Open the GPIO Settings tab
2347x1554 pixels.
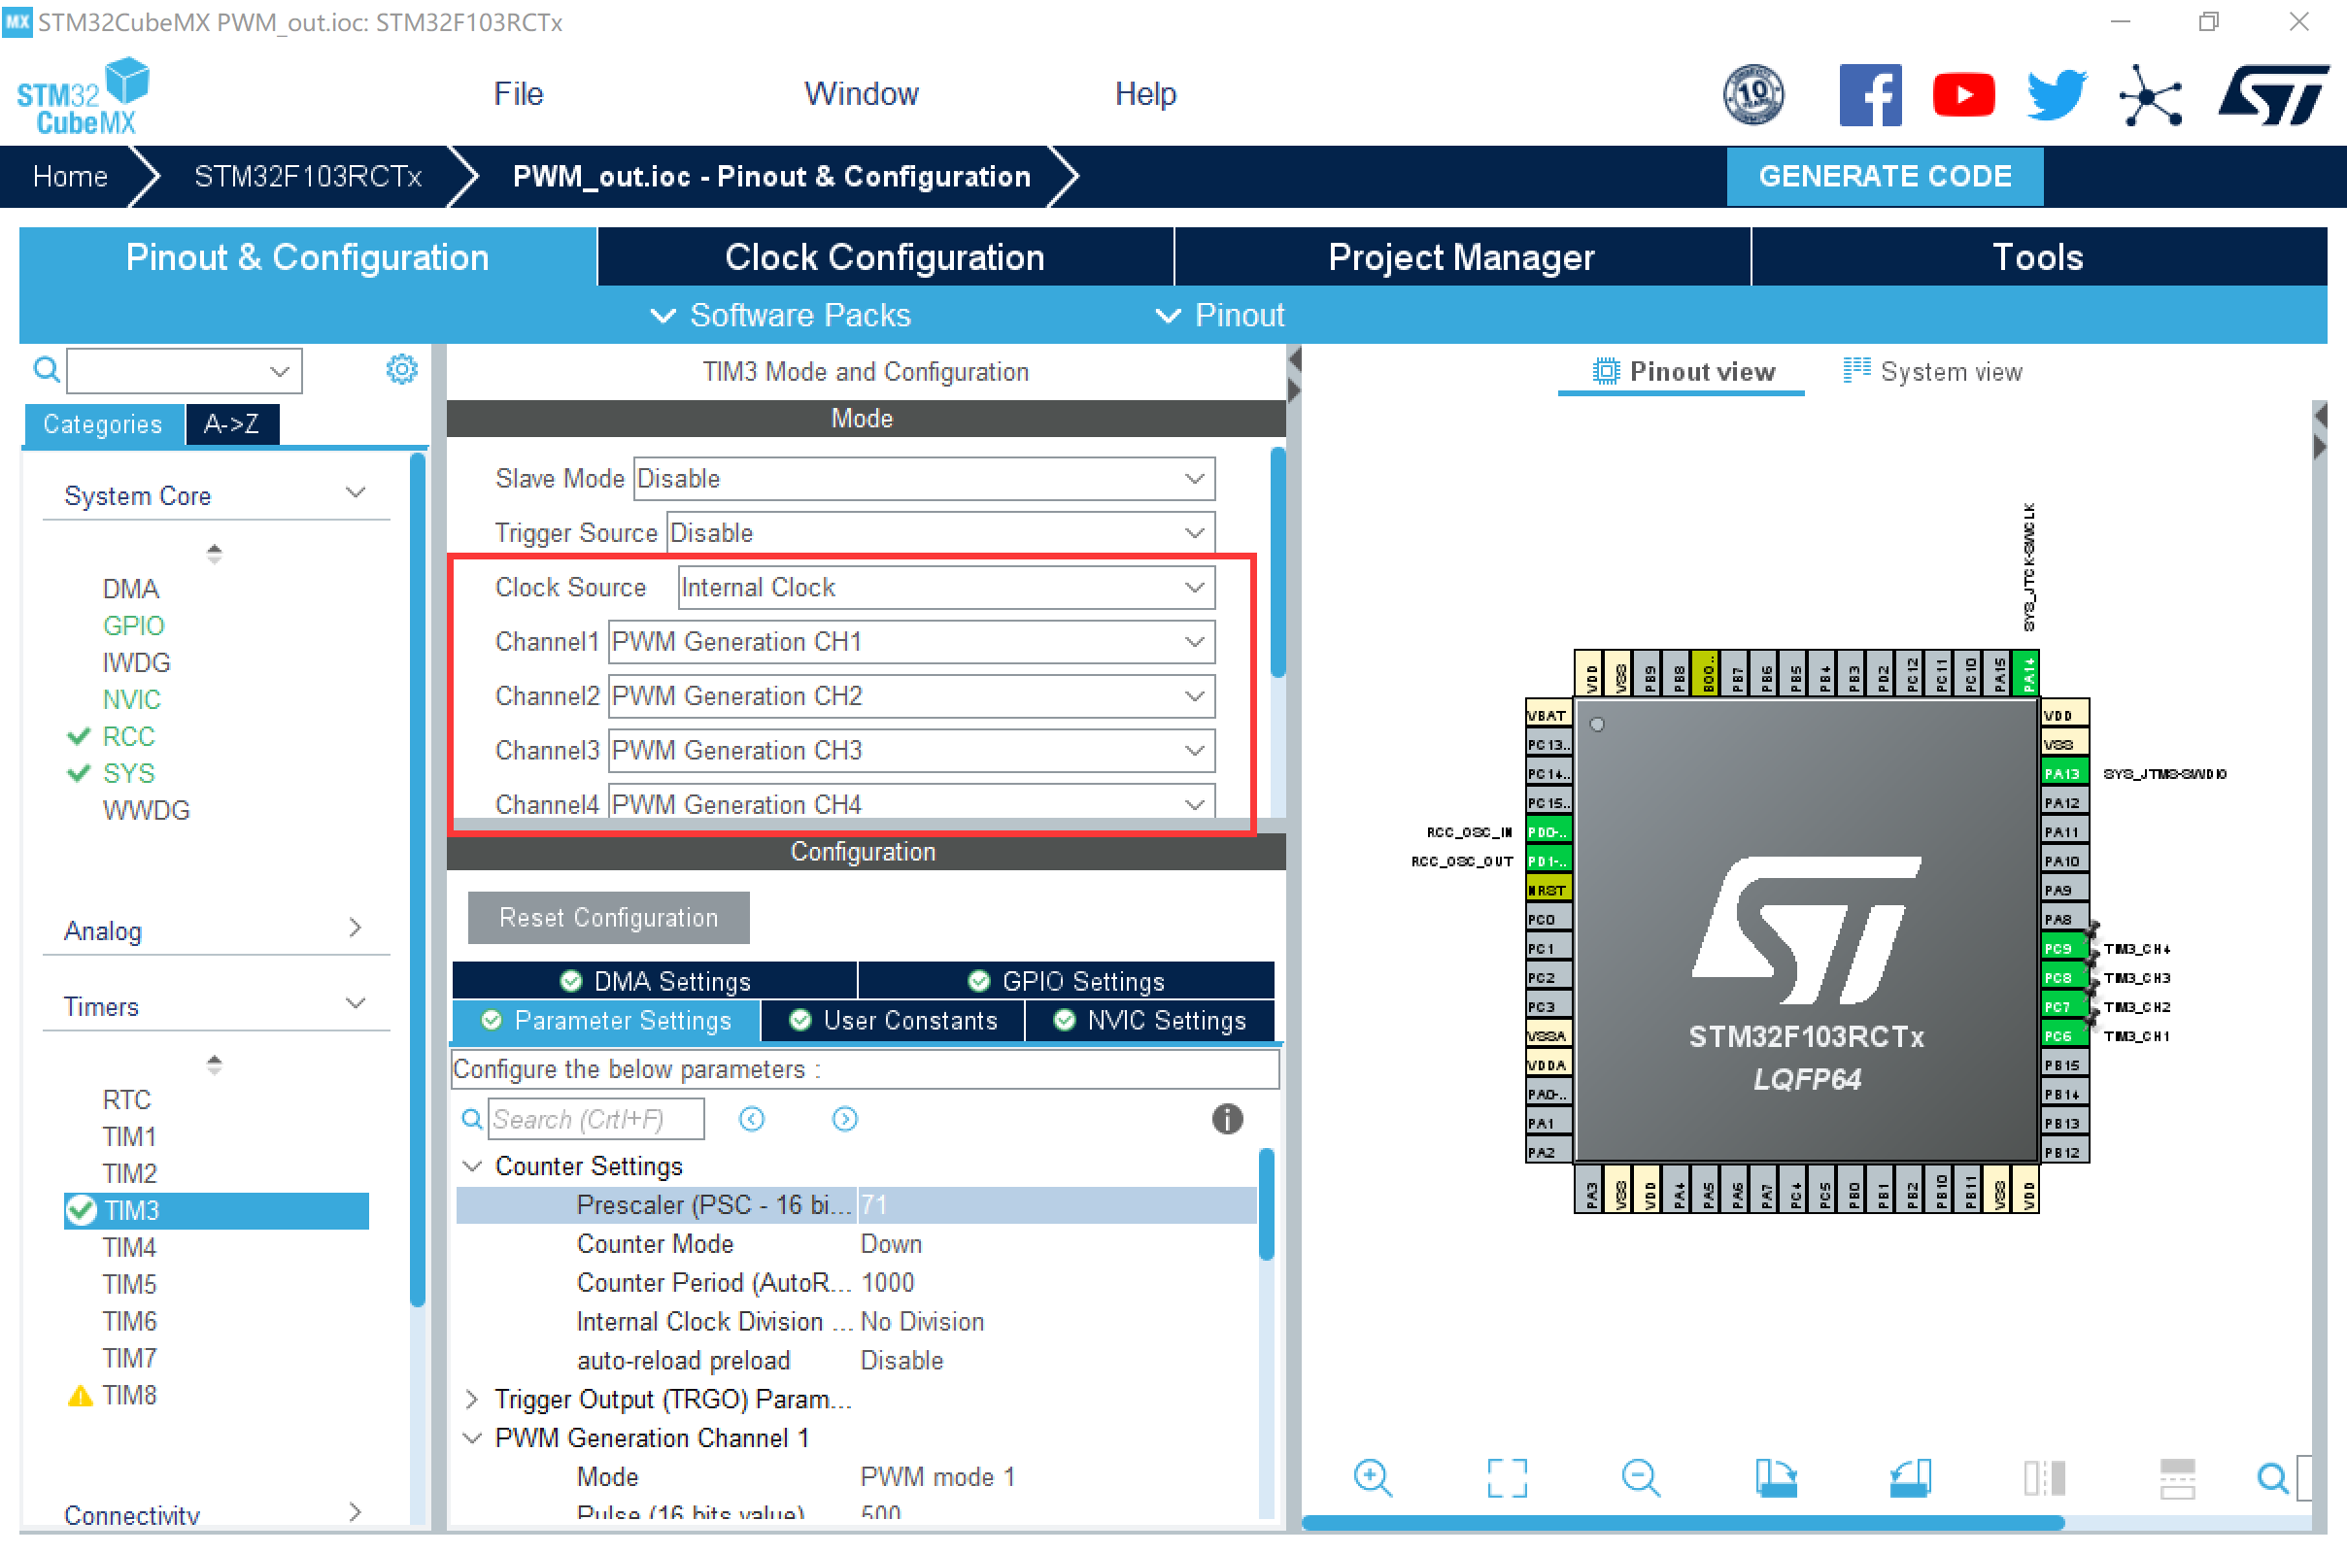[1067, 981]
